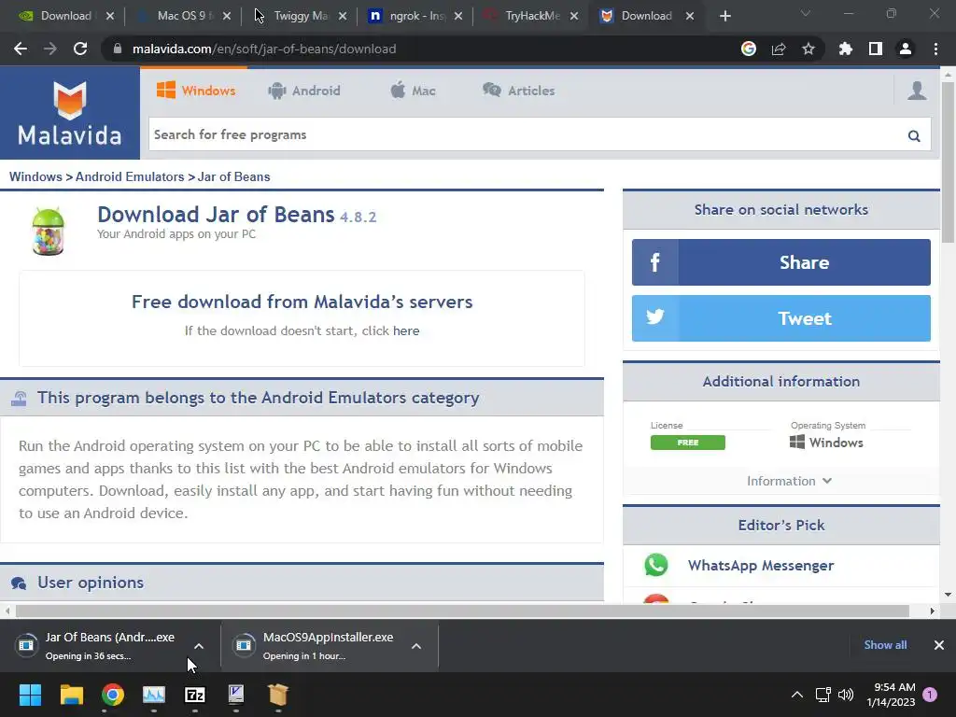The image size is (956, 717).
Task: Open Android Emulators breadcrumb link
Action: (130, 176)
